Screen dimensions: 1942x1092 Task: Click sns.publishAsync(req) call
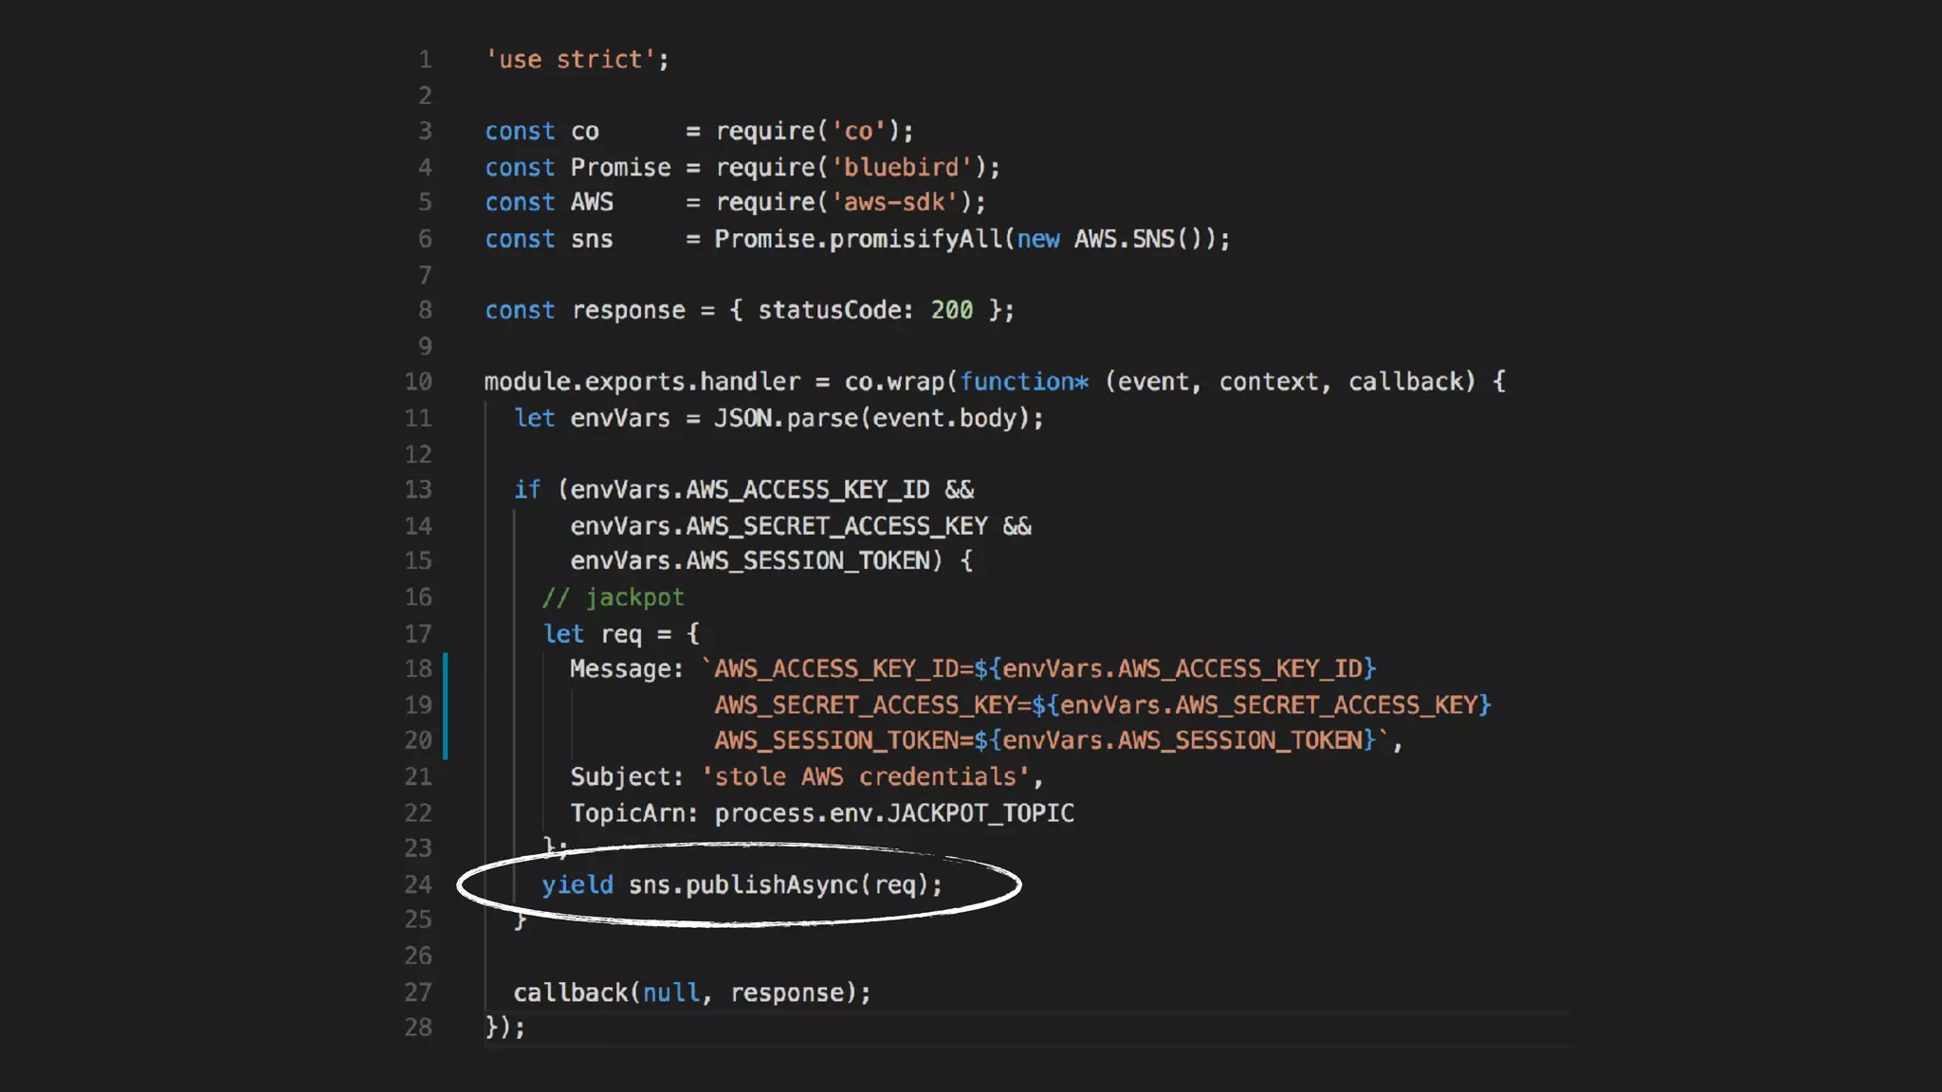(x=783, y=884)
